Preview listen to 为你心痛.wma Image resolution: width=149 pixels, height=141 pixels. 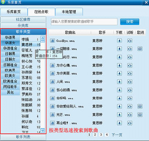130,65
